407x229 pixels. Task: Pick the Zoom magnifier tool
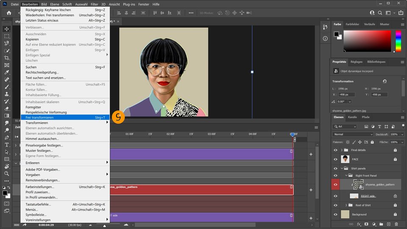(6, 173)
